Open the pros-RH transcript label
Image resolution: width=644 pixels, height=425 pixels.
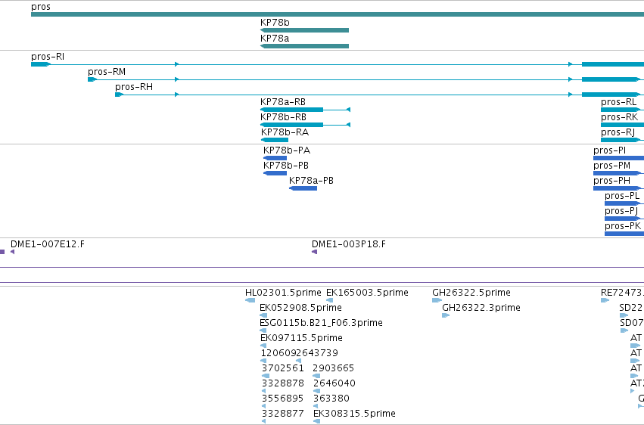134,86
